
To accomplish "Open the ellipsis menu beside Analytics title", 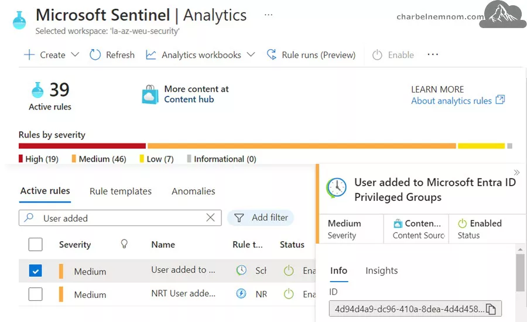I will pos(268,15).
